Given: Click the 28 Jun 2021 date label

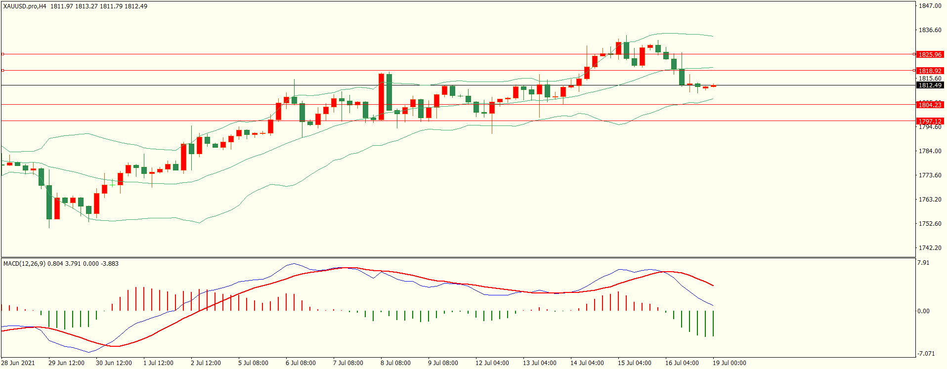Looking at the screenshot, I should point(18,363).
